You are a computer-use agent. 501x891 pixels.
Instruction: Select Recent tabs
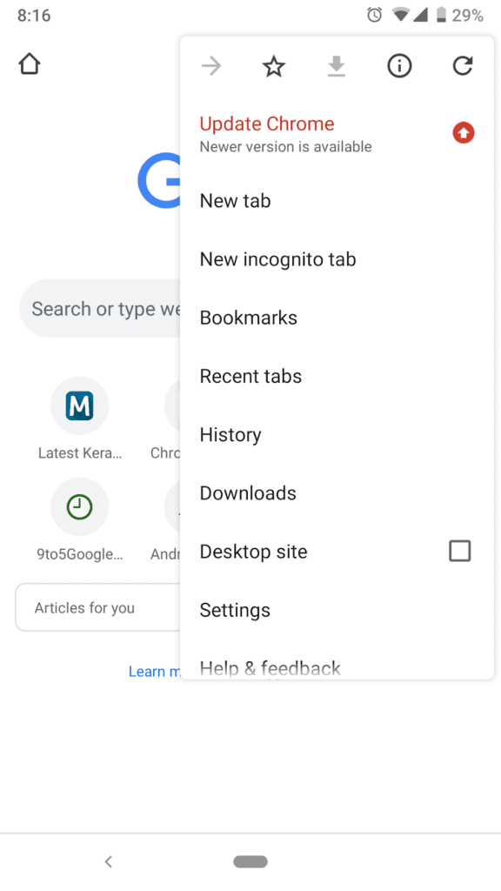pos(250,376)
